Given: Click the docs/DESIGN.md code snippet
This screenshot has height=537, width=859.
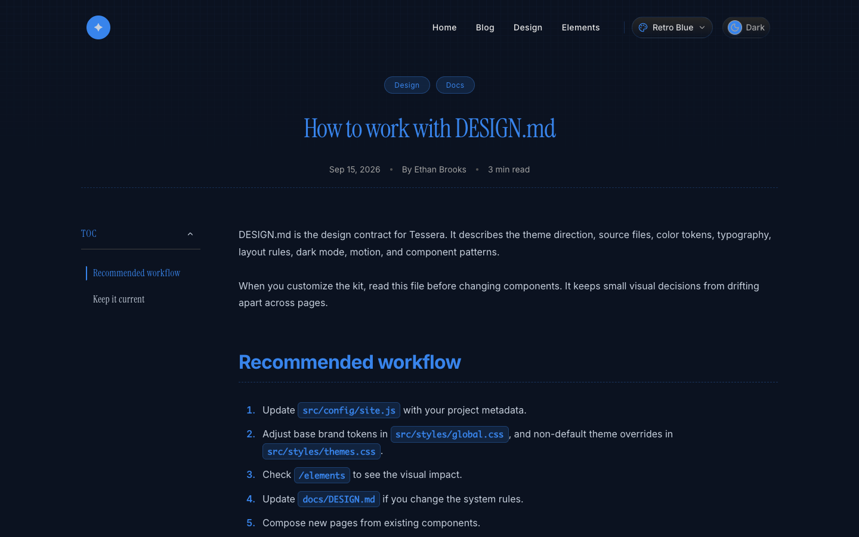Looking at the screenshot, I should coord(339,499).
